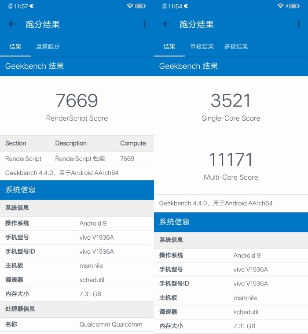Tap 手机型号ID row on right screen
The height and width of the screenshot is (334, 308).
(231, 284)
